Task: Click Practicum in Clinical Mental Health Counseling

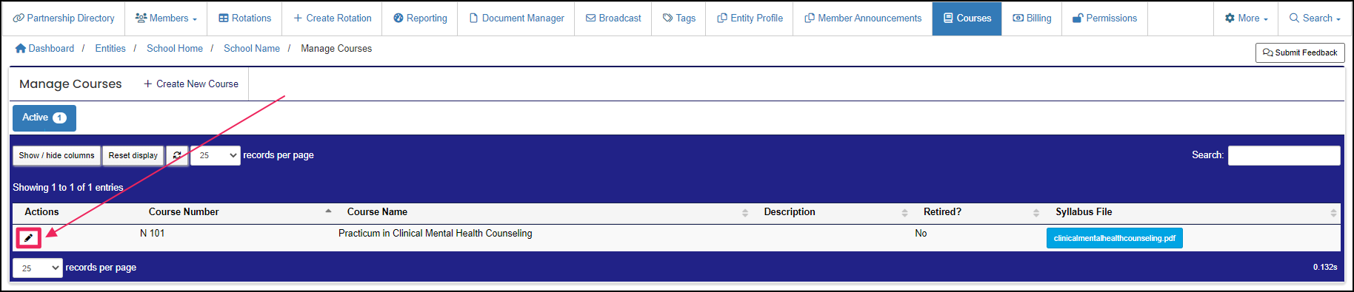Action: 436,233
